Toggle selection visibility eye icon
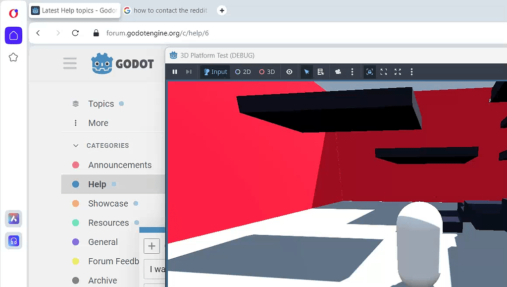This screenshot has height=287, width=507. [x=289, y=72]
